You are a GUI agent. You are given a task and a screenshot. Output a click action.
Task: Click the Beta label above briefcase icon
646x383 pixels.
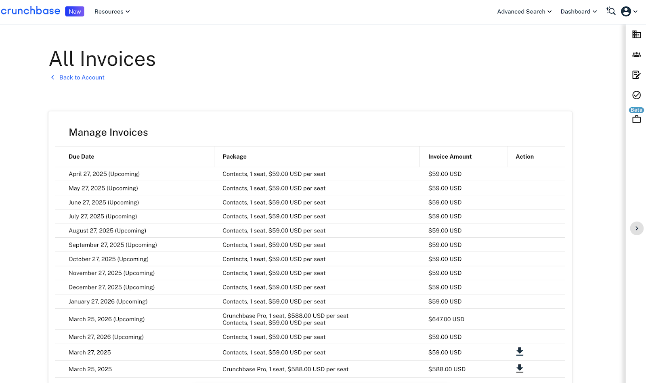pos(637,110)
